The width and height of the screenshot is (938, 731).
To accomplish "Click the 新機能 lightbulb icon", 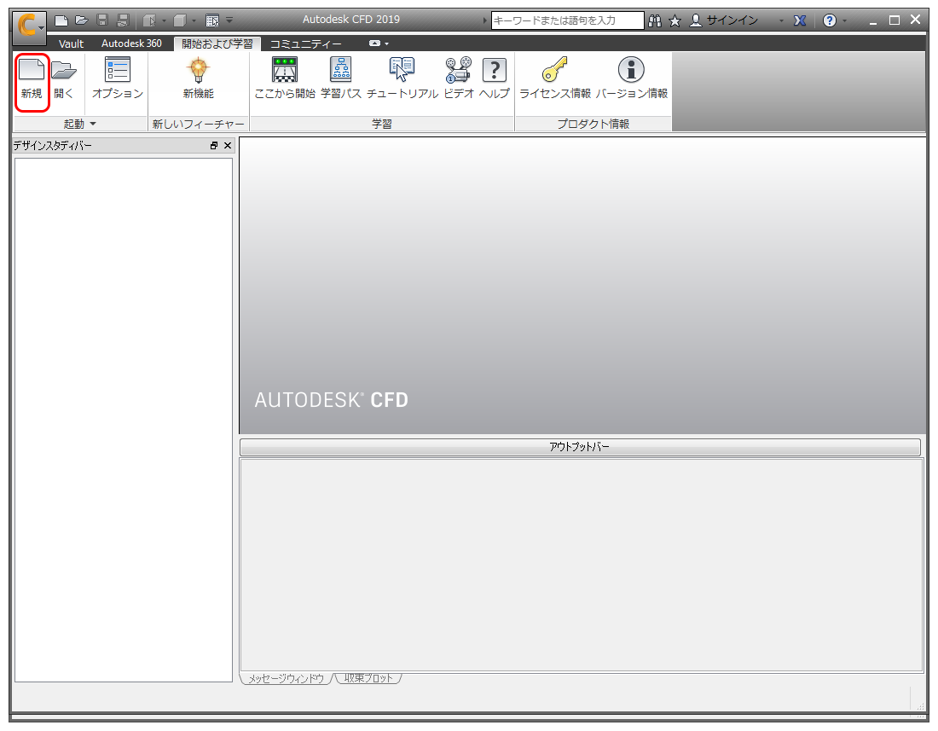I will pyautogui.click(x=198, y=78).
